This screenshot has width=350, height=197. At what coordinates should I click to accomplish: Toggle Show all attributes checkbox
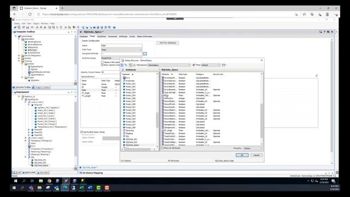(x=163, y=148)
